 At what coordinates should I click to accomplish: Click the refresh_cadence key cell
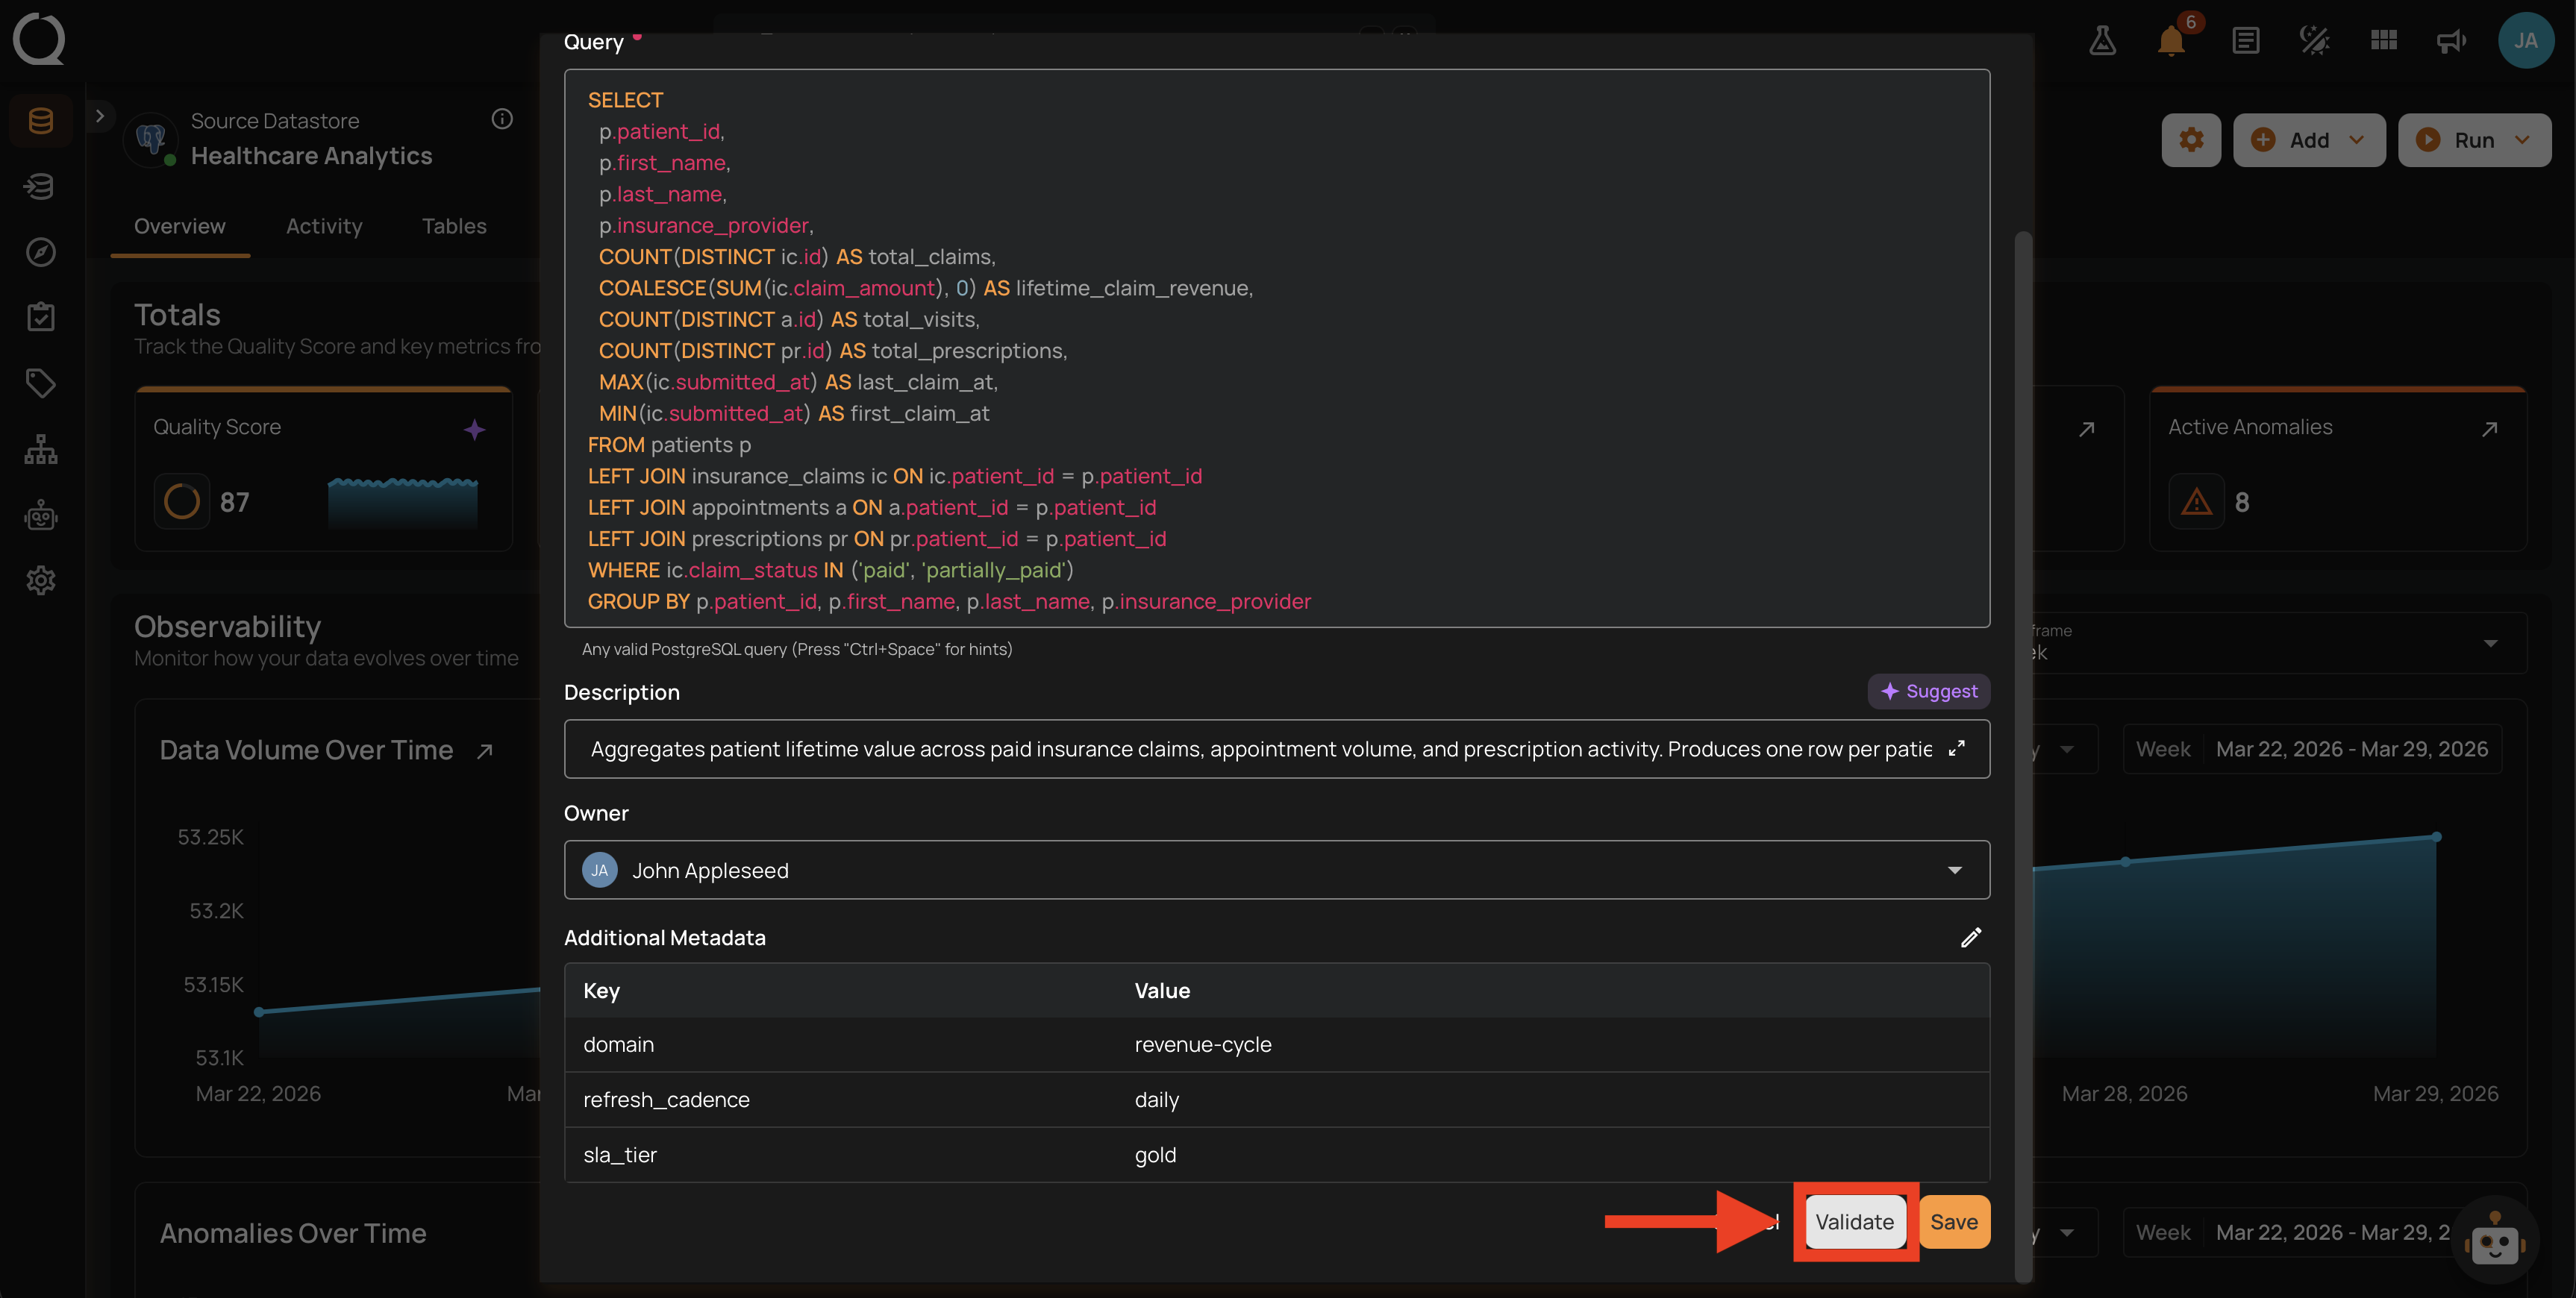point(666,1099)
